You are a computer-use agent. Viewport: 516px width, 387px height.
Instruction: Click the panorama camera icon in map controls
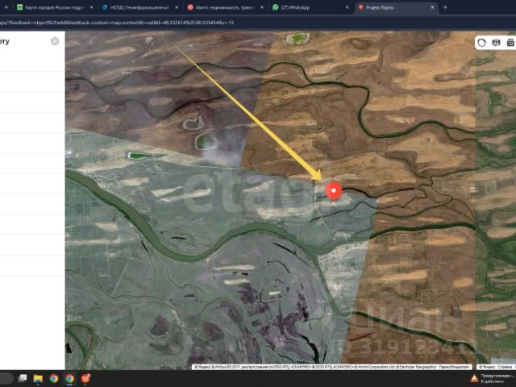pyautogui.click(x=510, y=43)
